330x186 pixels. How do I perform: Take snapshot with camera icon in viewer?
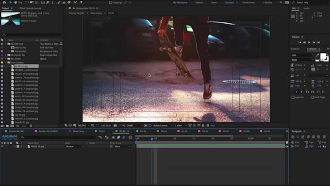coord(115,126)
